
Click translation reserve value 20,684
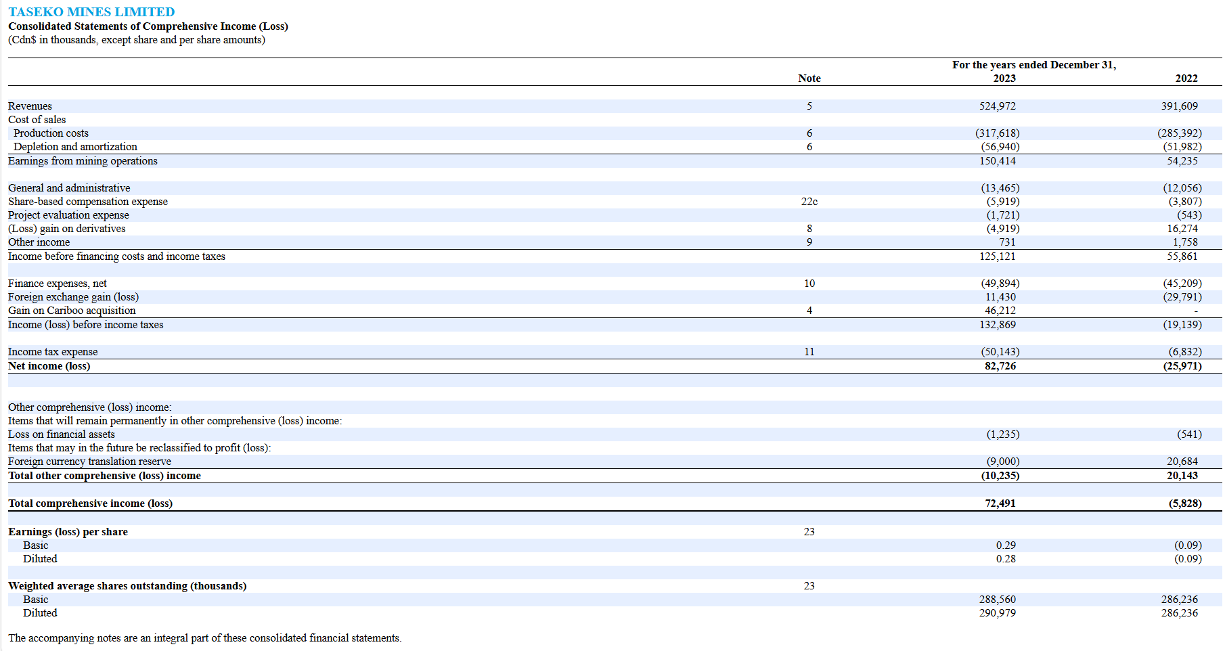(x=1182, y=462)
